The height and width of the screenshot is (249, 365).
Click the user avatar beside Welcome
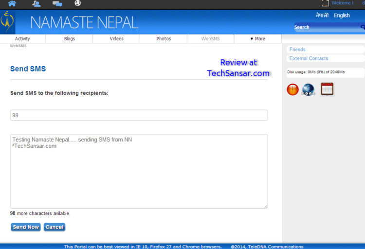click(325, 3)
